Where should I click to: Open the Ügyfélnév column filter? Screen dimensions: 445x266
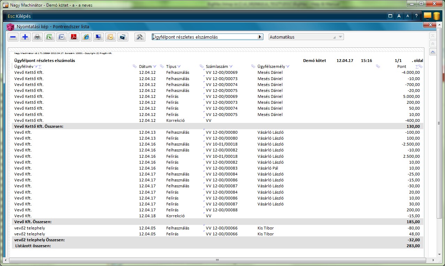pos(36,66)
